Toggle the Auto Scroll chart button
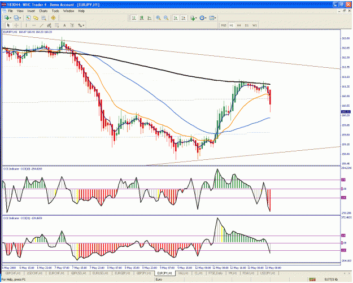 176,18
